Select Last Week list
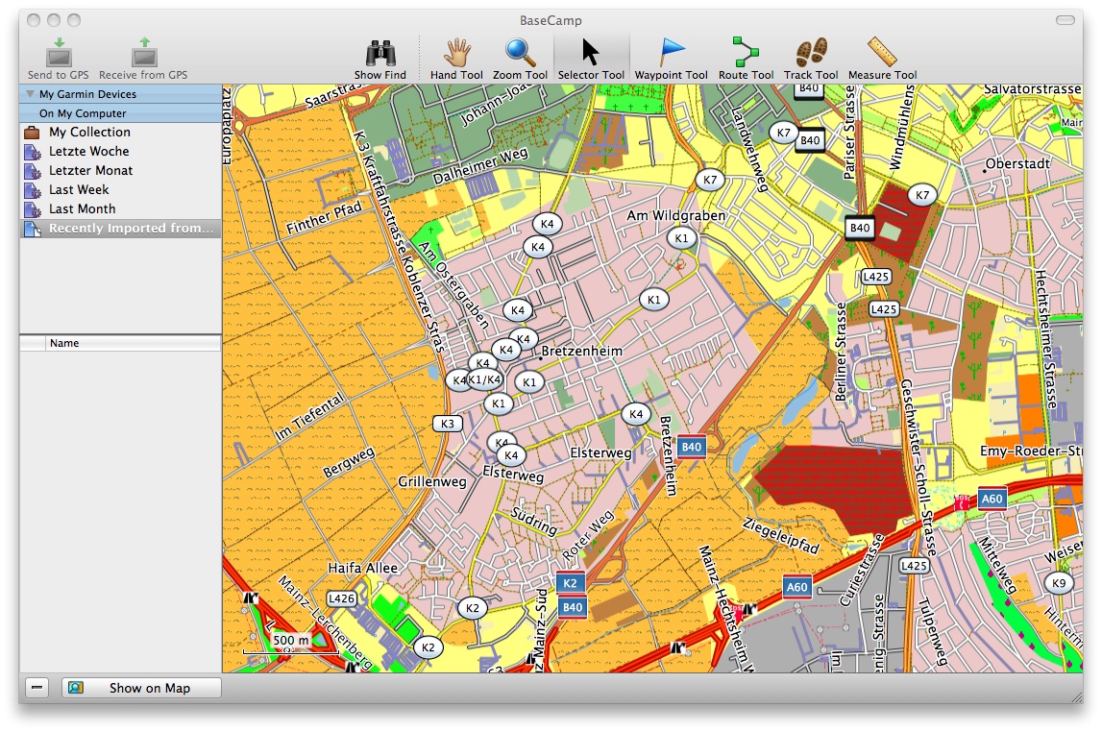 (120, 189)
